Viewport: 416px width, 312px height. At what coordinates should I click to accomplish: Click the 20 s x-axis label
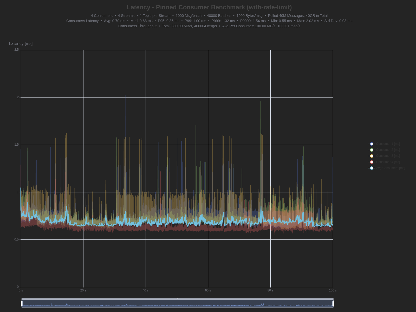pos(83,290)
